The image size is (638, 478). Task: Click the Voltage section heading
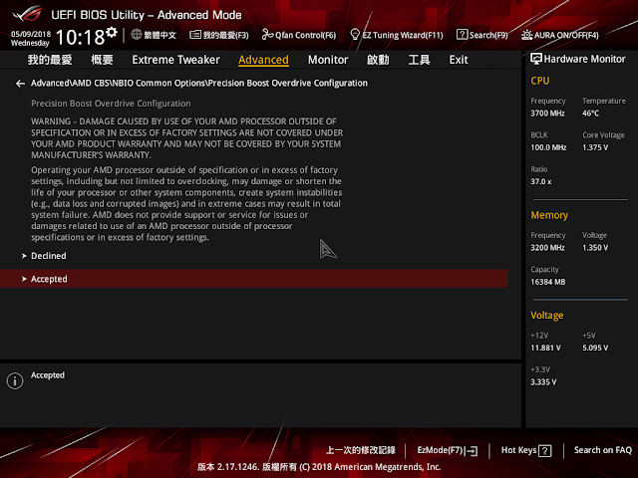[547, 316]
